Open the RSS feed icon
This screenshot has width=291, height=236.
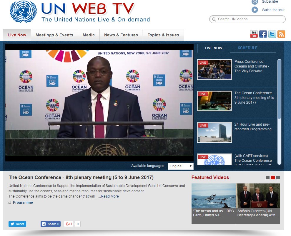pyautogui.click(x=281, y=34)
